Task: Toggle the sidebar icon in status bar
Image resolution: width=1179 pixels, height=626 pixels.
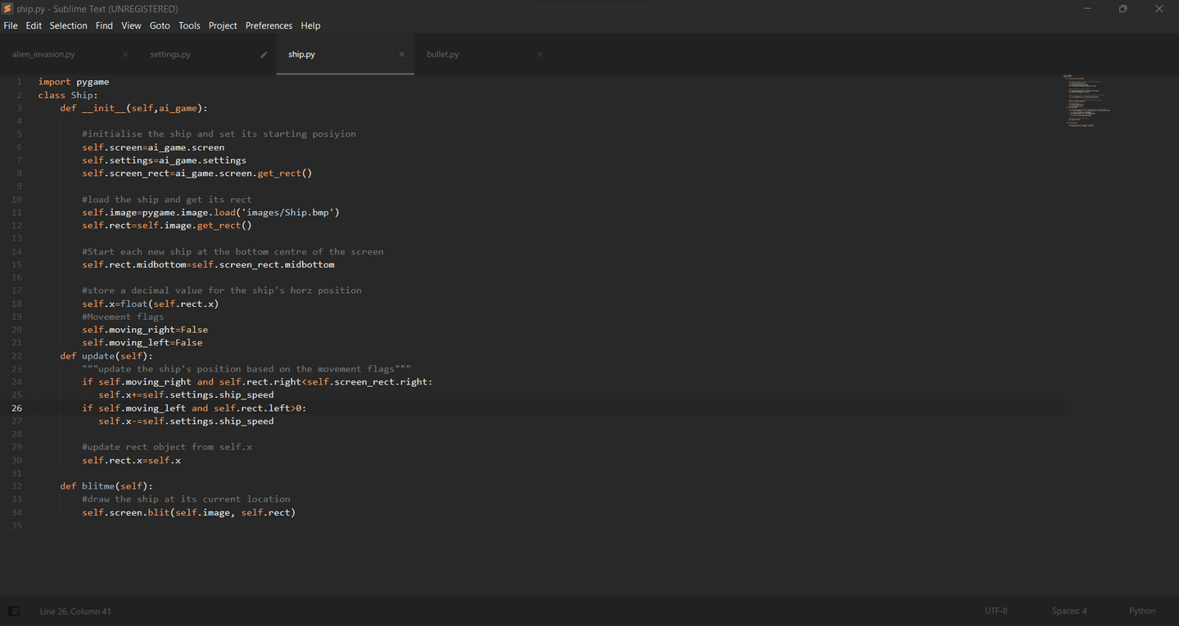Action: 14,611
